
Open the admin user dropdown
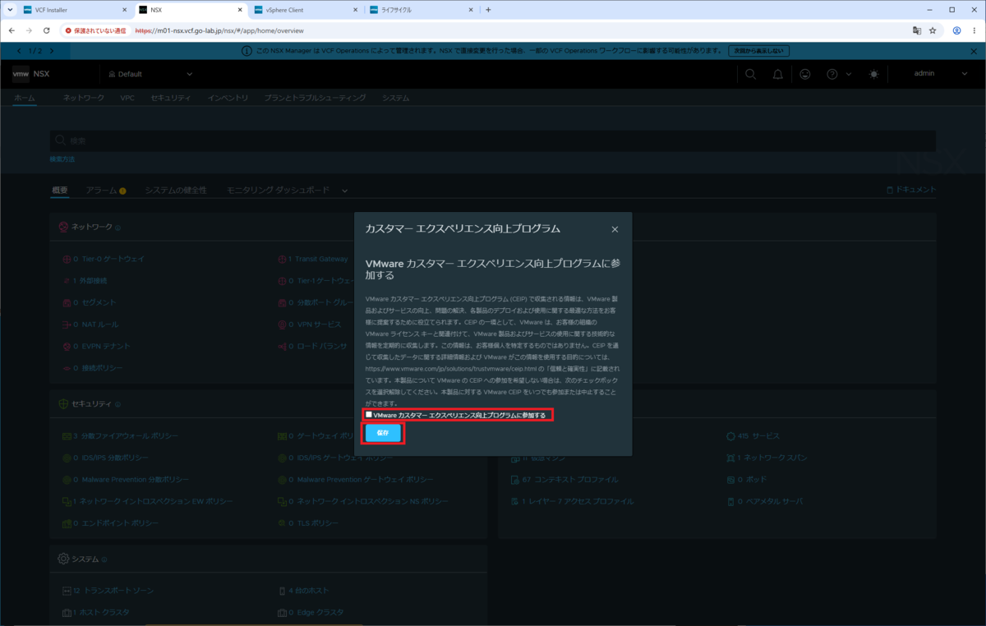(941, 74)
